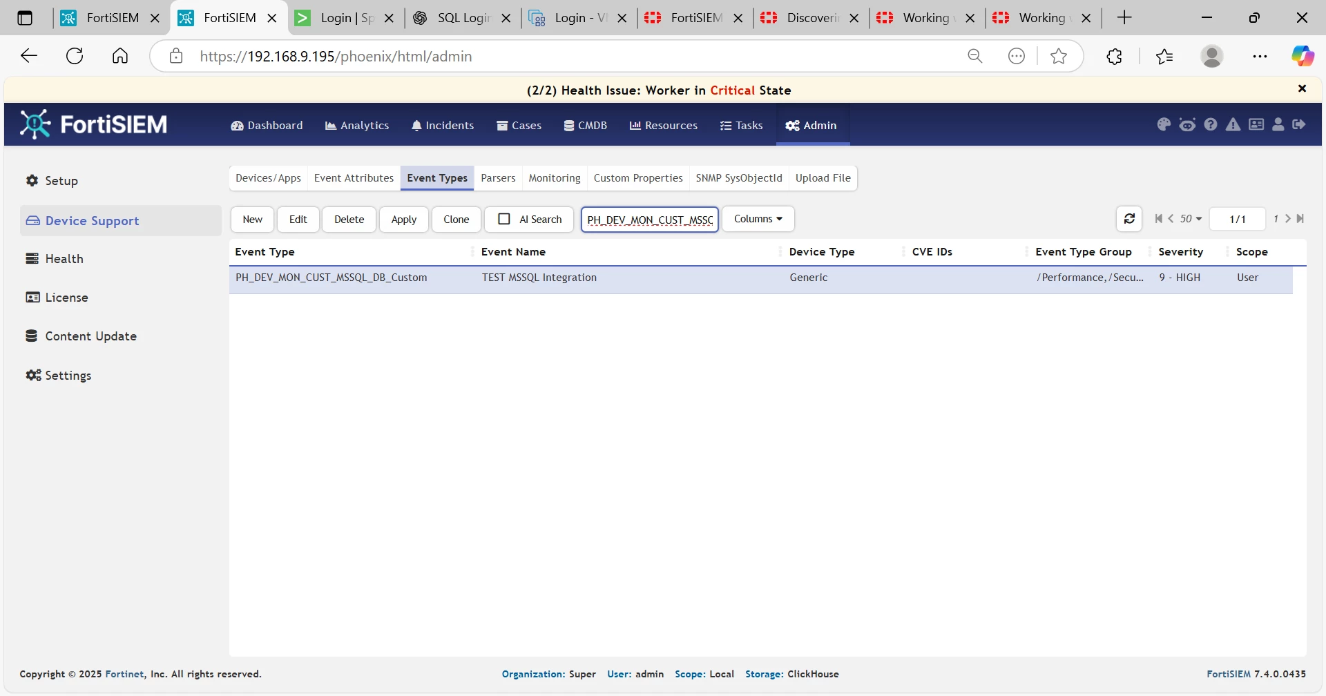
Task: Open the Resources page
Action: point(663,125)
